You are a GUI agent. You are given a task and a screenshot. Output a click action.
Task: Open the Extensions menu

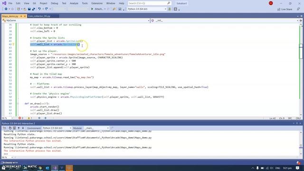click(x=97, y=3)
